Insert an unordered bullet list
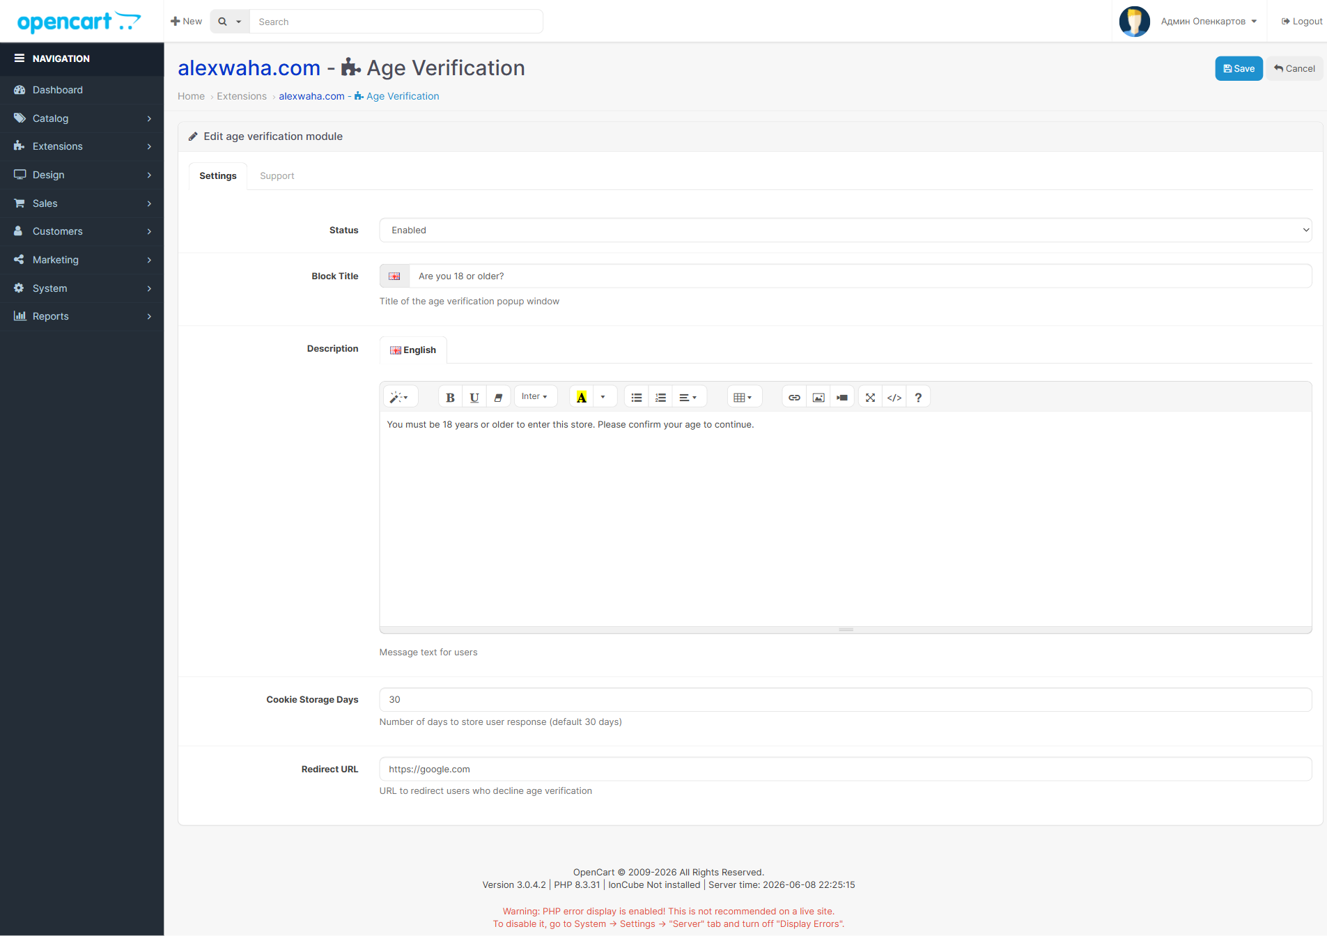1327x936 pixels. [636, 397]
